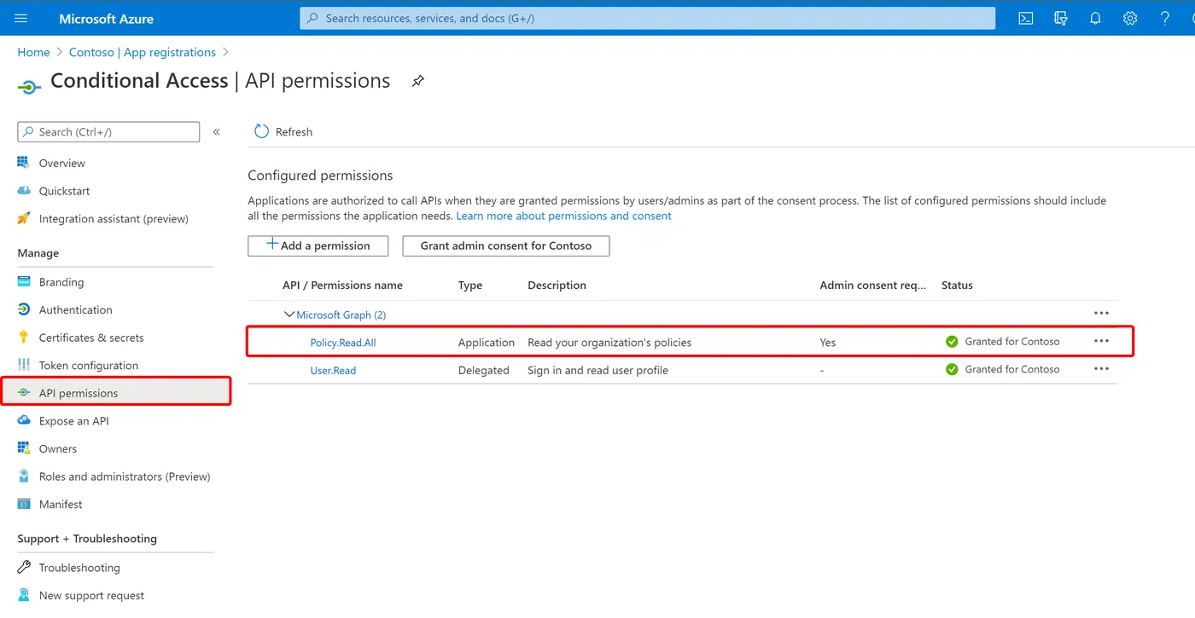Open the help question mark icon
This screenshot has height=618, width=1195.
coord(1165,18)
